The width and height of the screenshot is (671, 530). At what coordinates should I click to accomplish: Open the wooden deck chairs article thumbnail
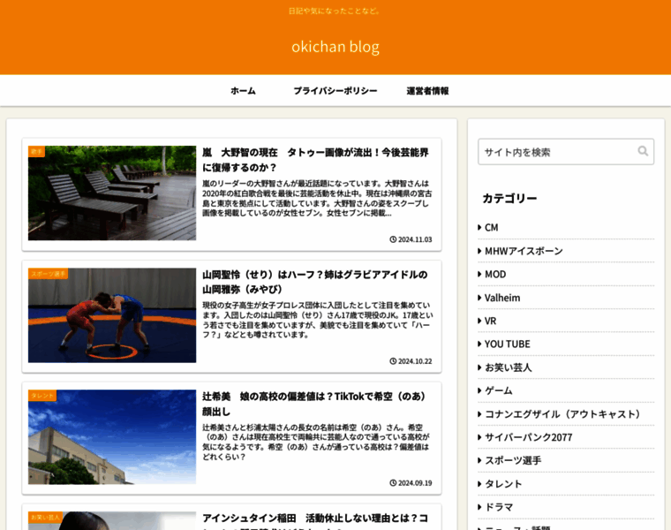coord(112,193)
